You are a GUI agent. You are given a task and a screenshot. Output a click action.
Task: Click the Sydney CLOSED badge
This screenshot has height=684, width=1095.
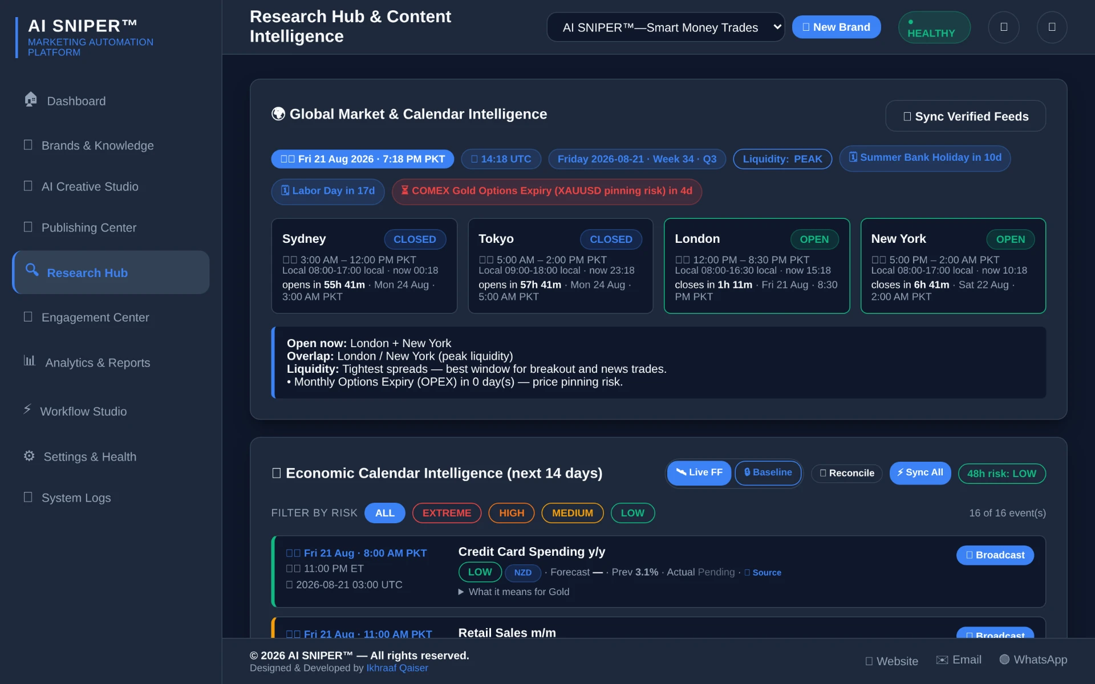pos(415,239)
